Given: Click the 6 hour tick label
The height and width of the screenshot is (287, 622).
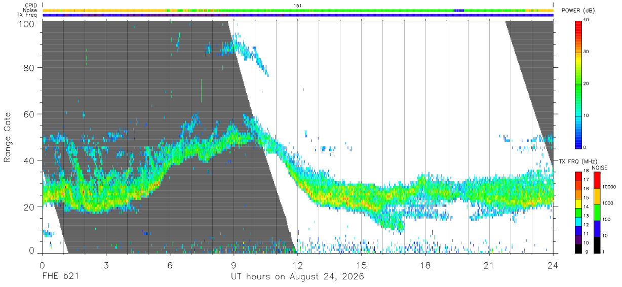Looking at the screenshot, I should 170,265.
